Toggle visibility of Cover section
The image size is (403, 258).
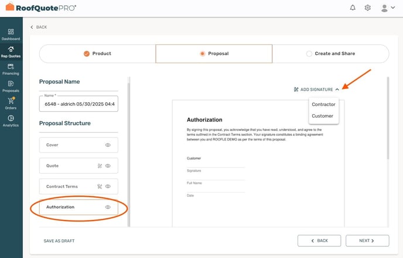pyautogui.click(x=108, y=145)
